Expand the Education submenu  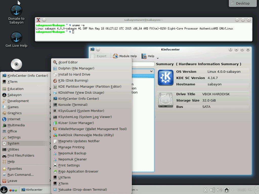pos(26,89)
